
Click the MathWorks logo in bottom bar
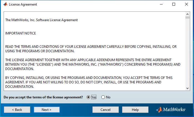[x=171, y=109]
